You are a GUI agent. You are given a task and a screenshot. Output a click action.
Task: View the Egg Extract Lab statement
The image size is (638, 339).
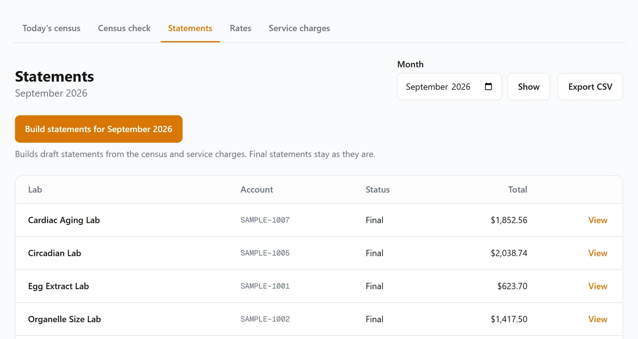point(598,286)
